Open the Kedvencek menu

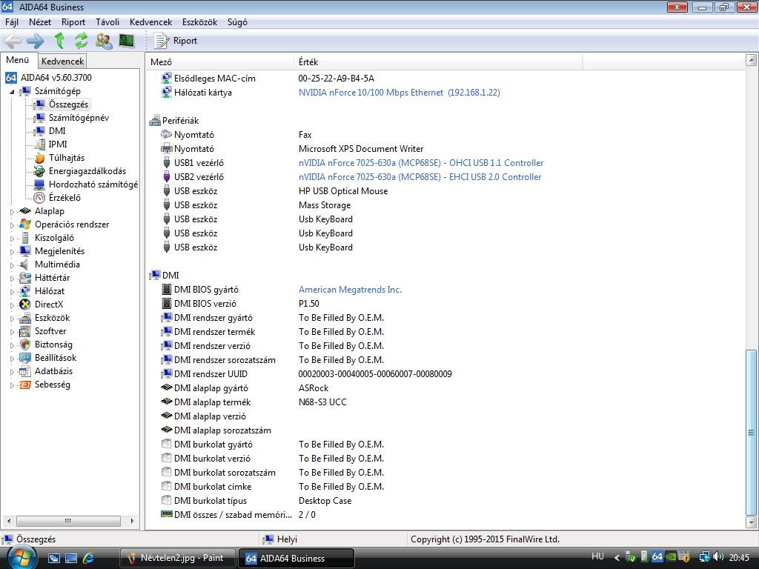click(150, 22)
